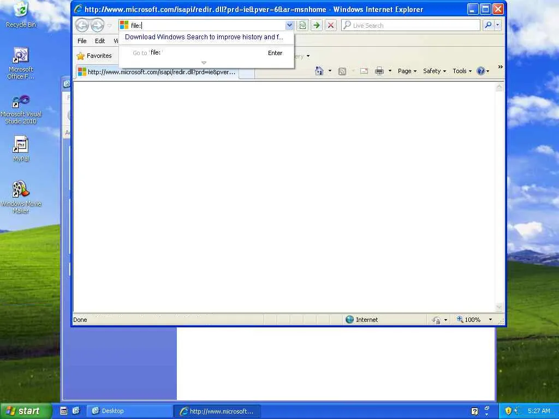The height and width of the screenshot is (419, 559).
Task: Click the Back navigation arrow
Action: click(82, 25)
